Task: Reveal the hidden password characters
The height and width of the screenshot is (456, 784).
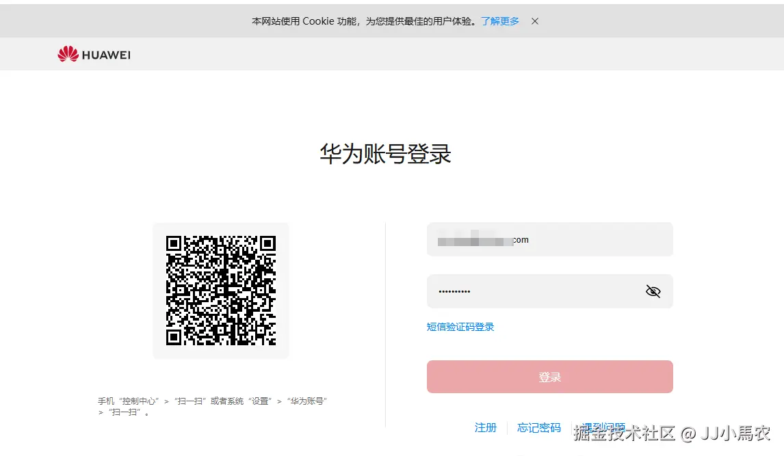Action: pyautogui.click(x=652, y=291)
